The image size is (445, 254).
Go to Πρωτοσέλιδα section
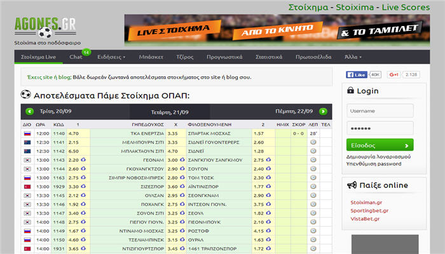tap(313, 57)
